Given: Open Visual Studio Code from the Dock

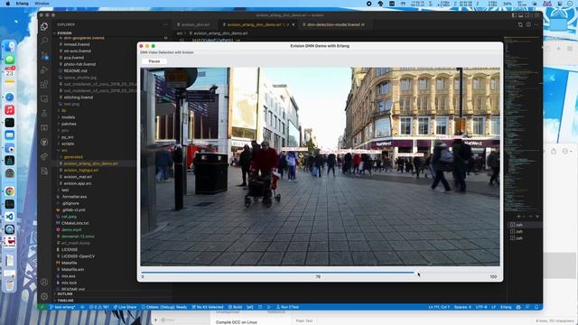Looking at the screenshot, I should pyautogui.click(x=10, y=217).
